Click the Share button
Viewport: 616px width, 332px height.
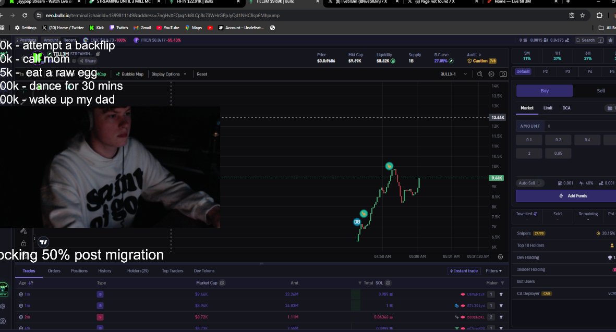pos(87,61)
